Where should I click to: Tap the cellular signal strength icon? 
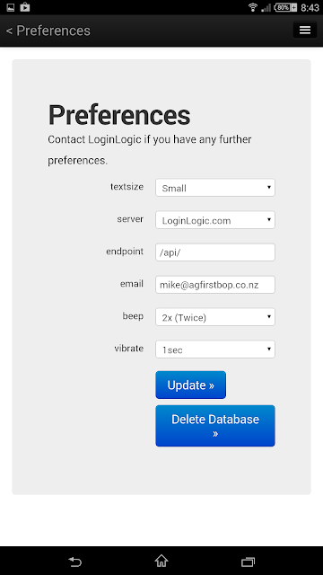pyautogui.click(x=266, y=8)
